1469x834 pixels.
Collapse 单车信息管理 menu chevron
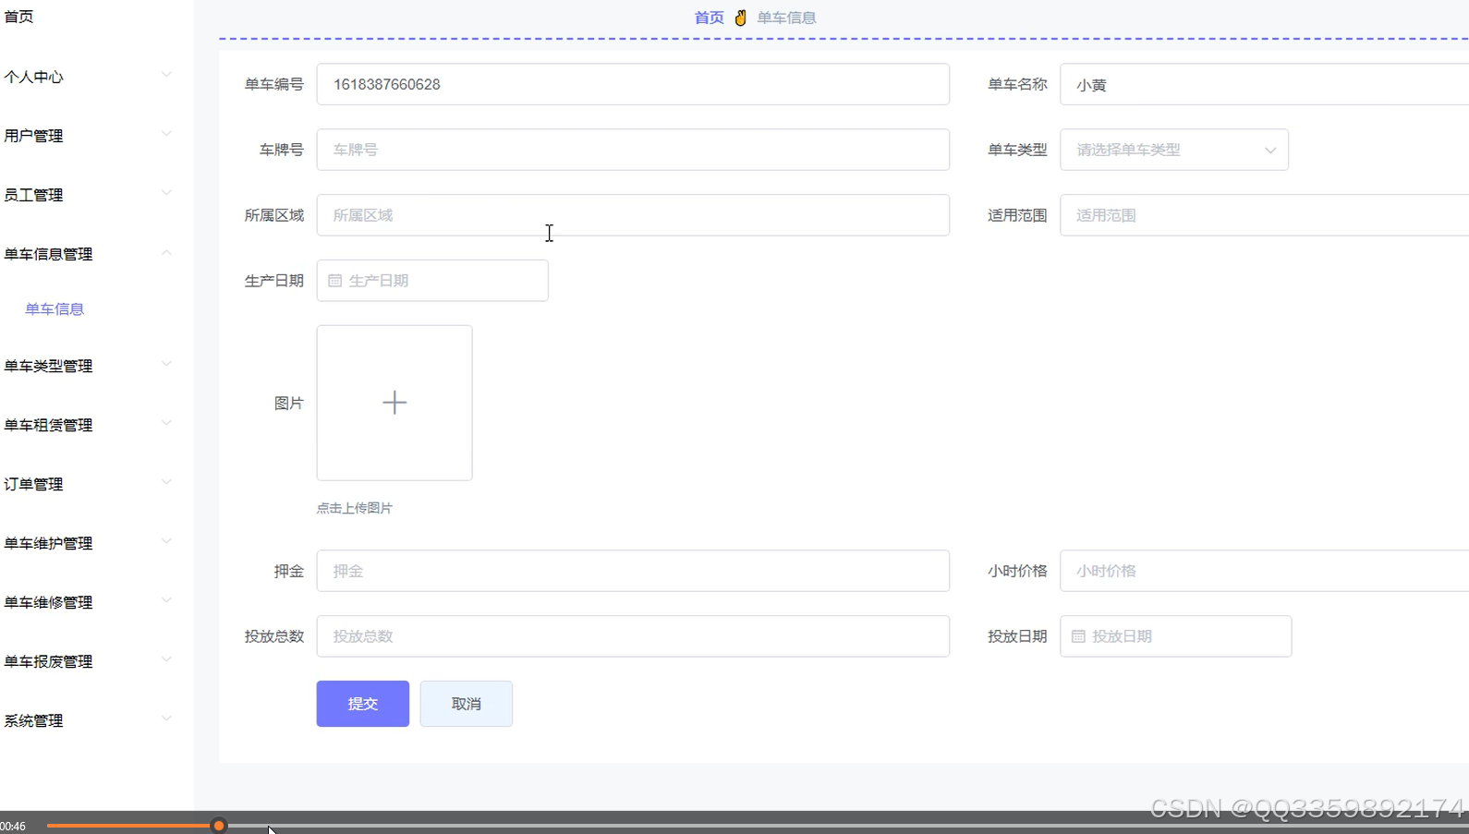[166, 252]
